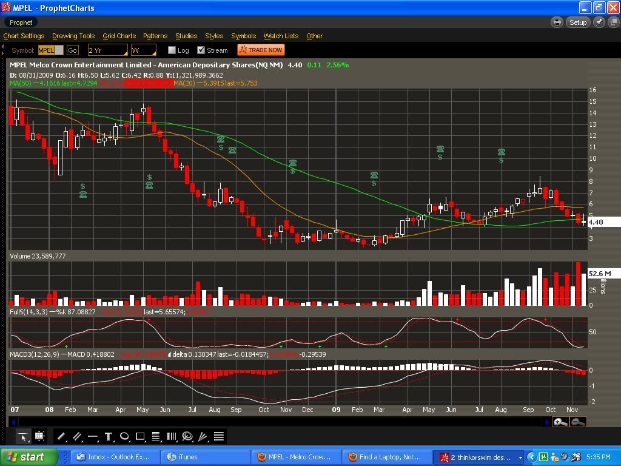Select the pan/move chart grid tool

click(x=39, y=437)
